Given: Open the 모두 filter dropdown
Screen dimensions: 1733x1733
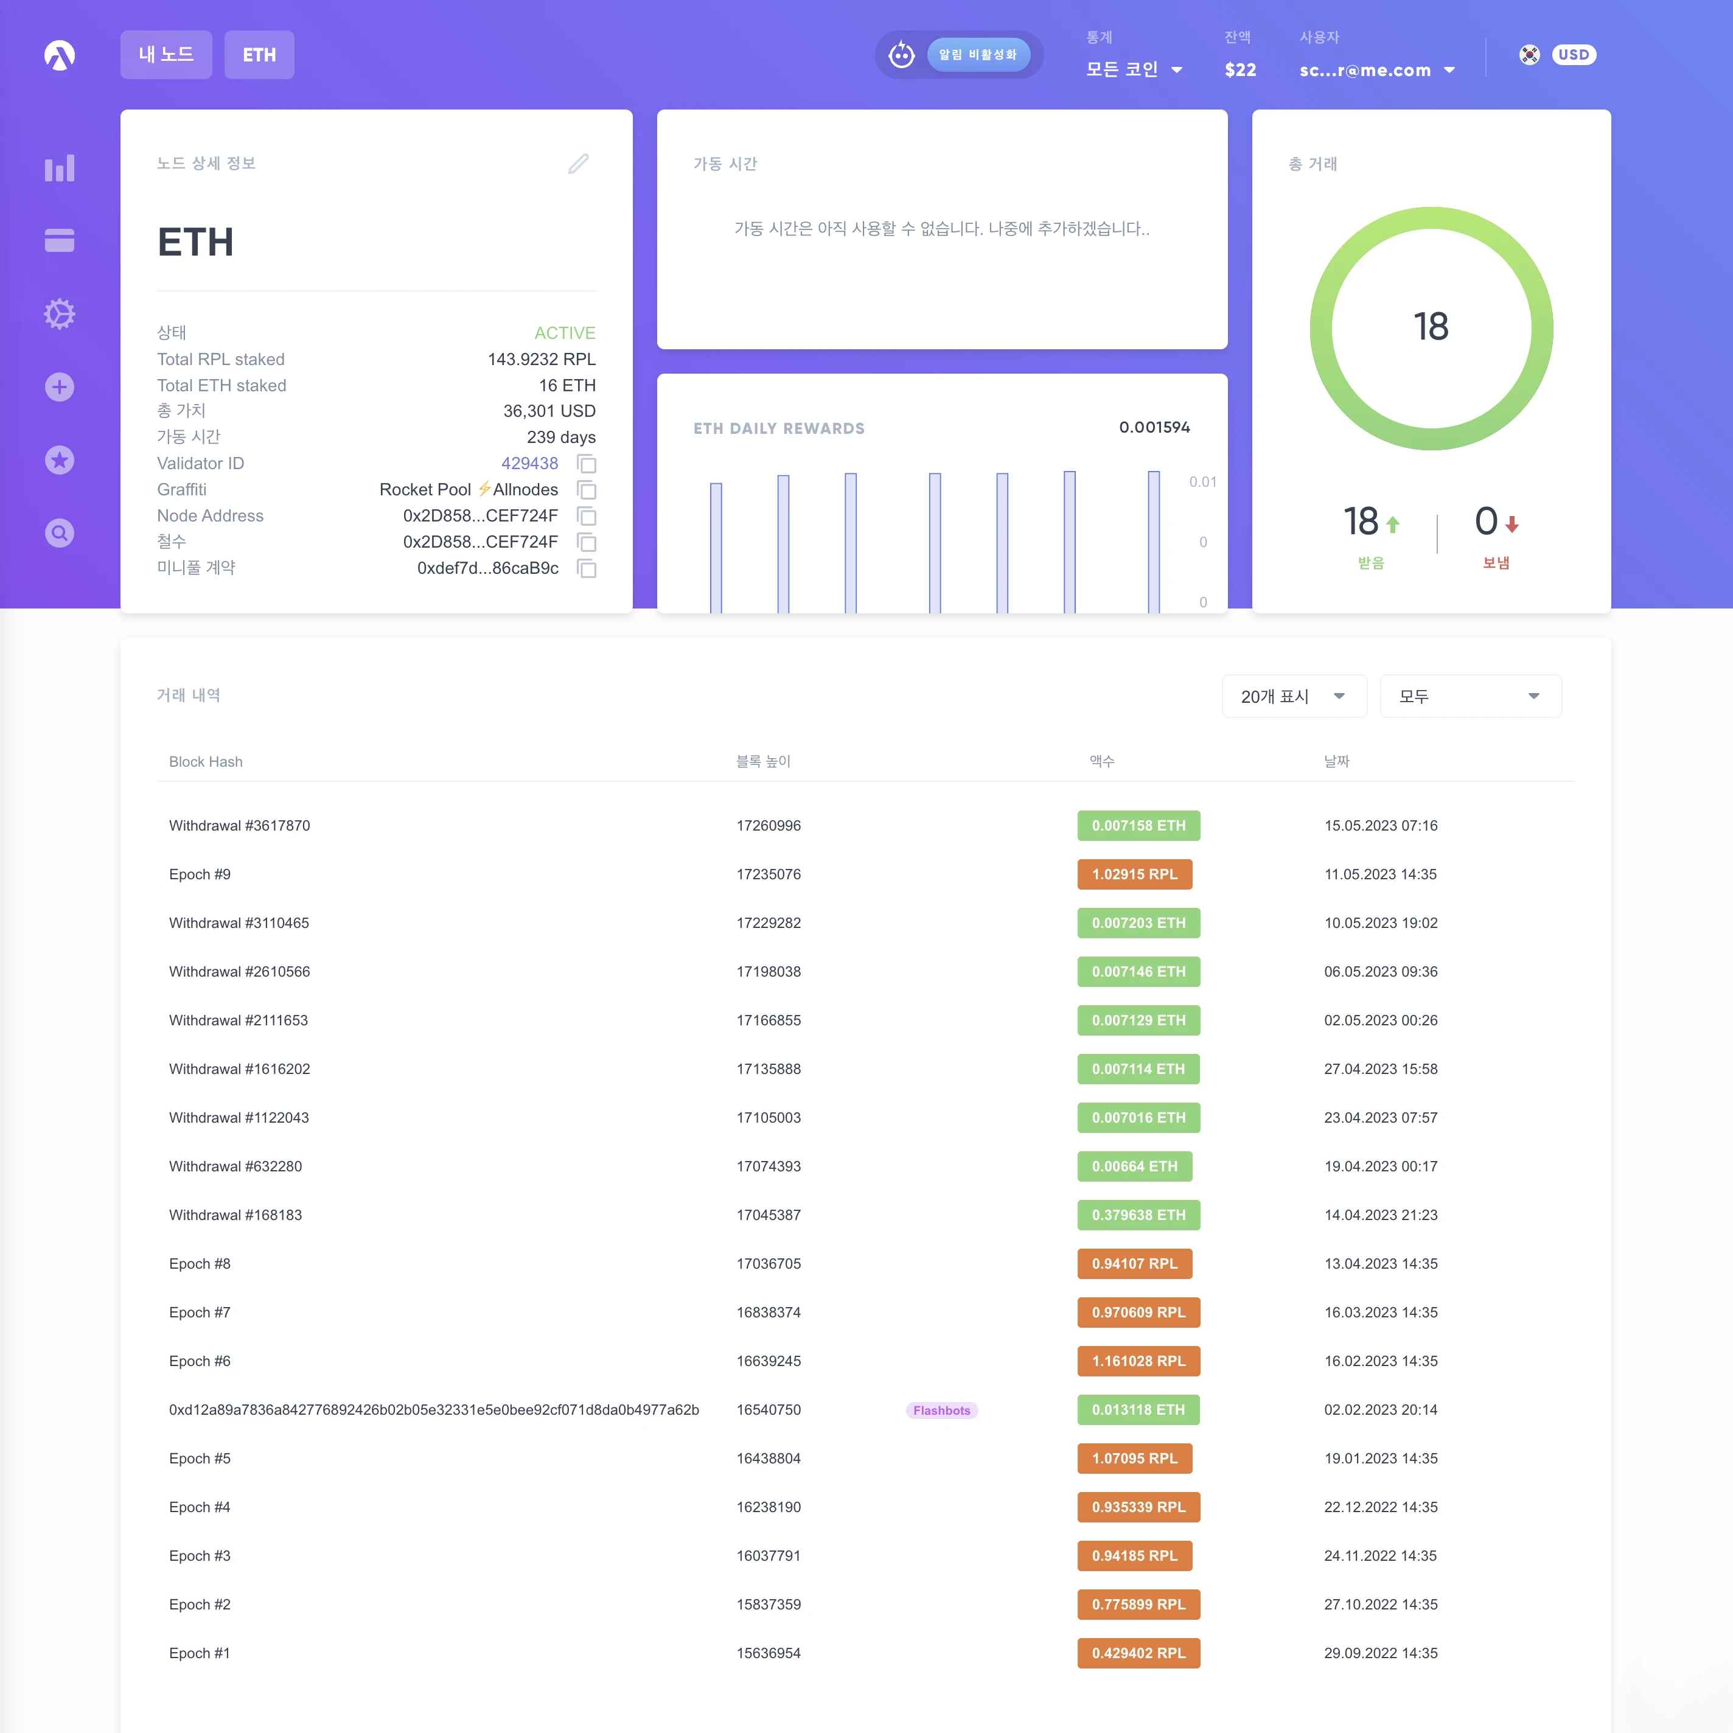Looking at the screenshot, I should 1470,696.
